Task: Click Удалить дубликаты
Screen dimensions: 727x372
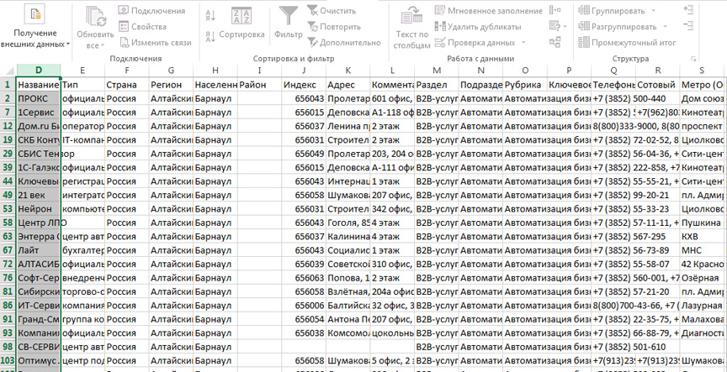Action: coord(478,27)
